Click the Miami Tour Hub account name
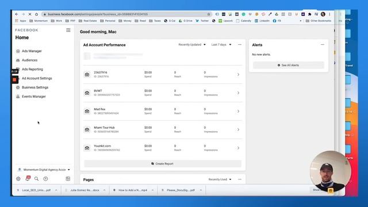The height and width of the screenshot is (207, 368). (104, 128)
